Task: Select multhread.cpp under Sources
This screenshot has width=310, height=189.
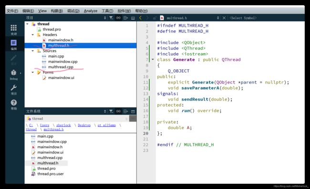Action: pos(61,67)
